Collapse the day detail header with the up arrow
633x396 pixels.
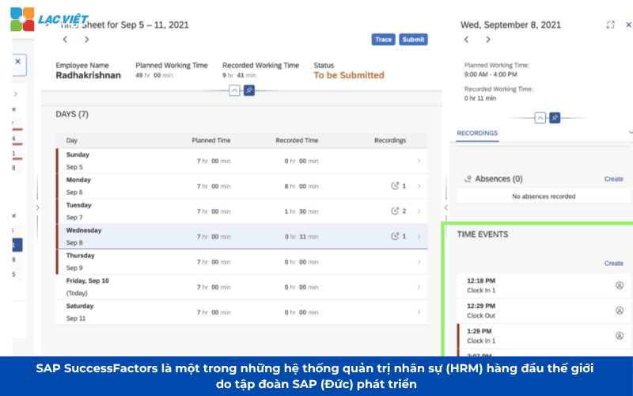[540, 117]
